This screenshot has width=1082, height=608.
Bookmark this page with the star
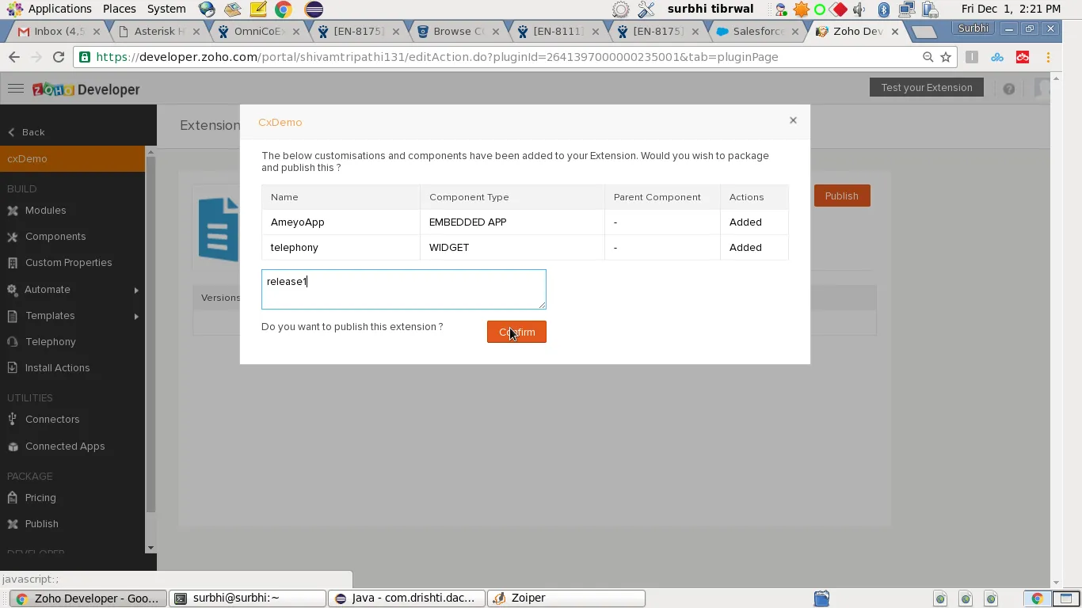coord(946,57)
